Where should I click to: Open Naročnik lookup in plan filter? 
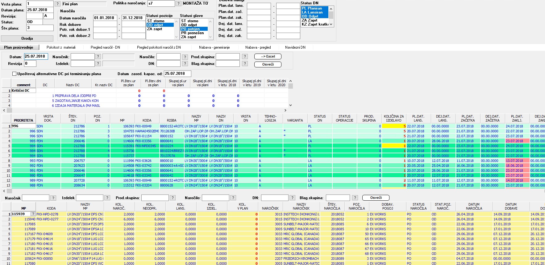click(x=98, y=56)
